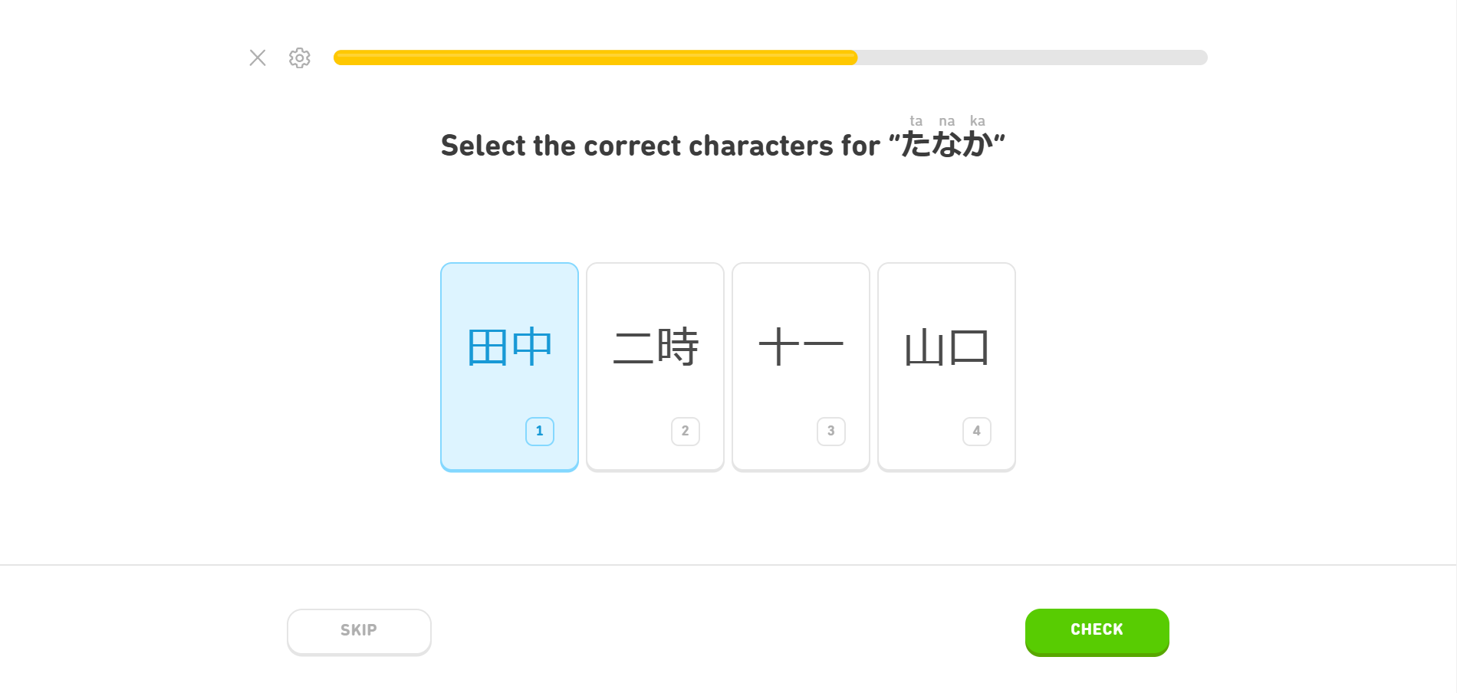Click the romaji hint above たなか
This screenshot has width=1457, height=693.
[x=946, y=120]
